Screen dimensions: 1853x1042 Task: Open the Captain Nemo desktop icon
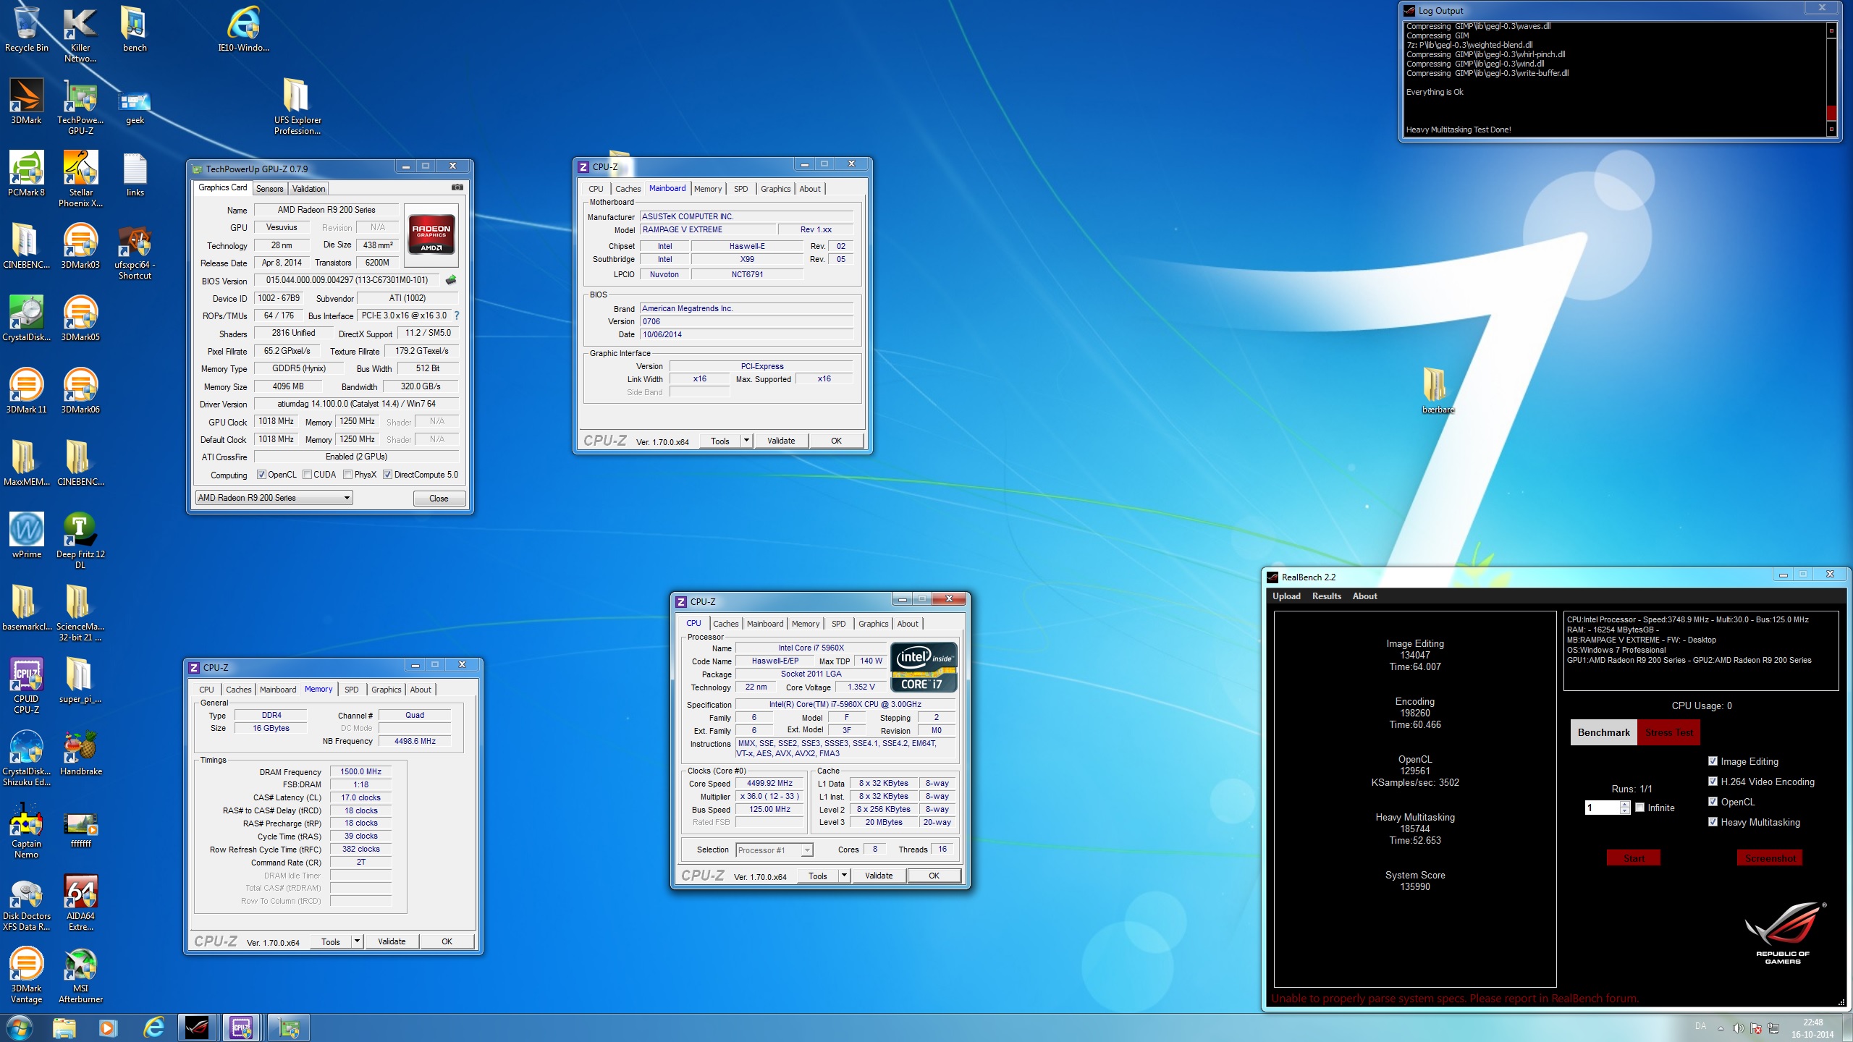click(27, 830)
